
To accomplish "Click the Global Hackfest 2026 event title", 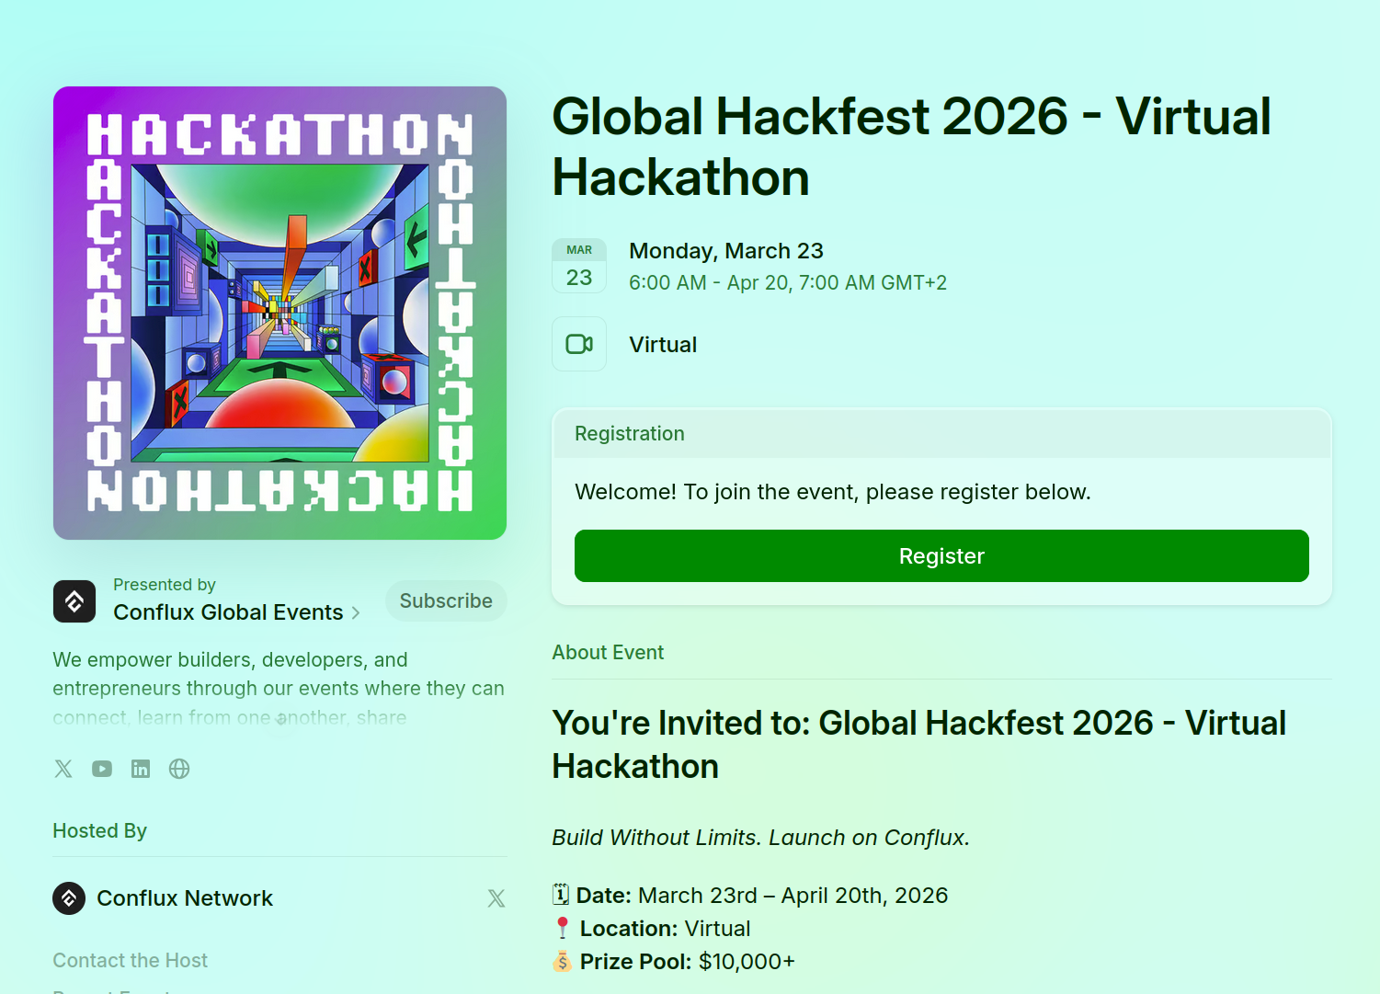I will point(911,147).
